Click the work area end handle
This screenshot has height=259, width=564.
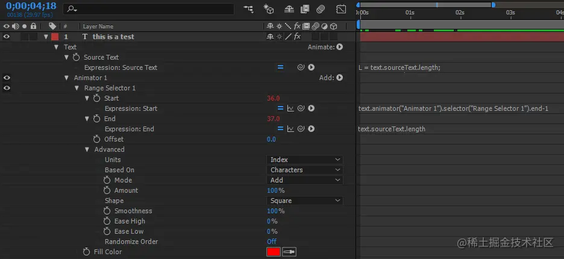[x=493, y=5]
